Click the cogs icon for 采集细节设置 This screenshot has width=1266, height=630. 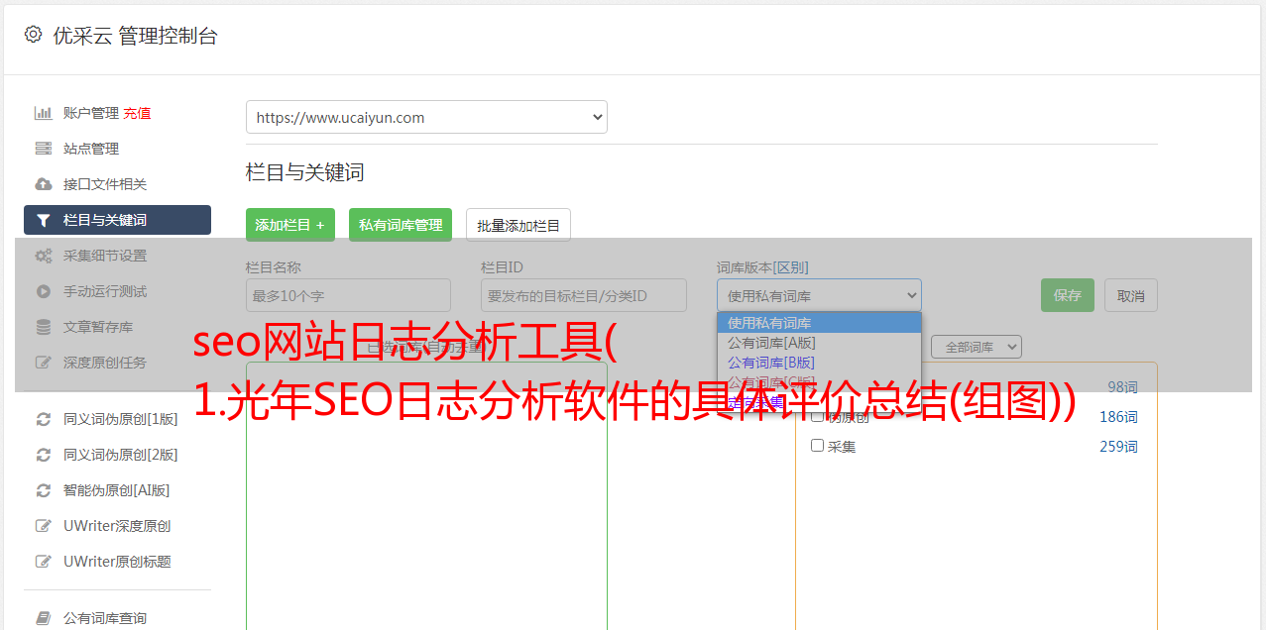[44, 256]
